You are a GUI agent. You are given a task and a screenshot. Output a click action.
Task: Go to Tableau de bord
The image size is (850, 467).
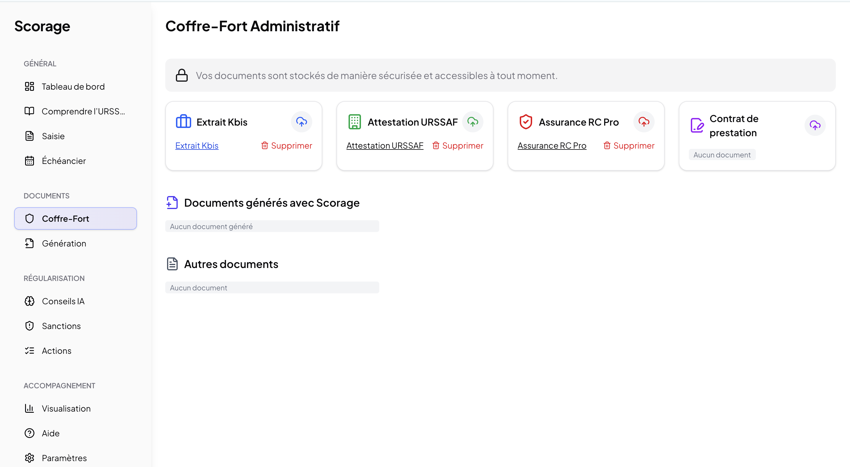73,87
